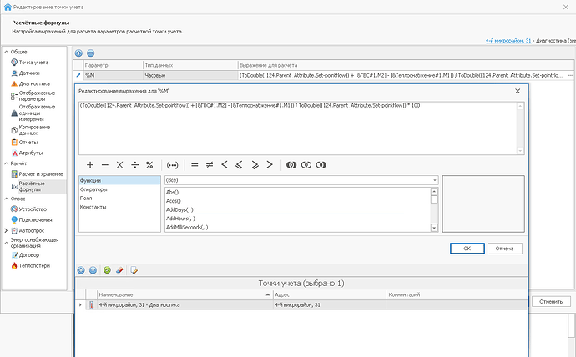Insert the multiplication operator
Screen dimensions: 576x357
click(119, 165)
